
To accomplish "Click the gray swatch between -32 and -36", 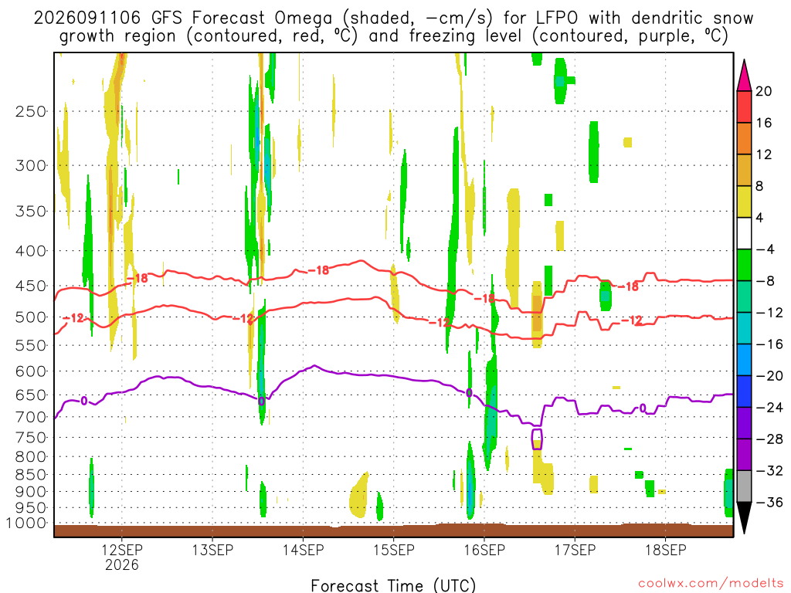I will coord(744,486).
